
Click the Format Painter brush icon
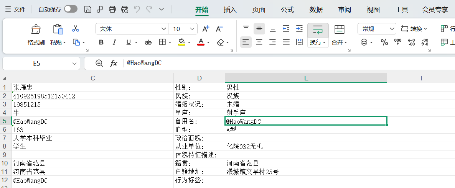36,29
